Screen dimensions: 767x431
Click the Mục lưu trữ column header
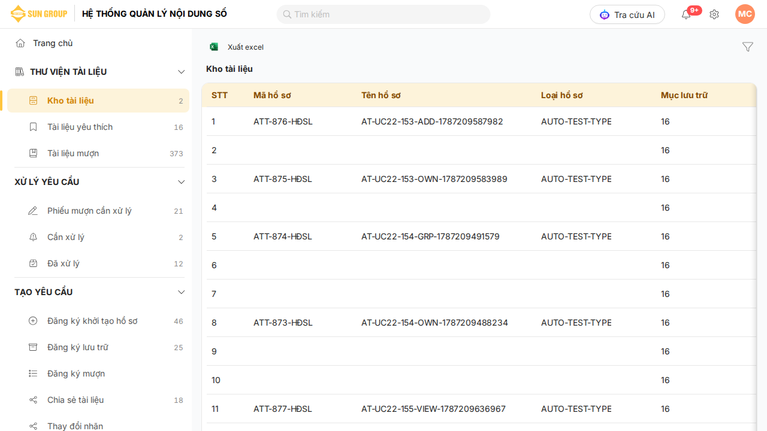point(684,95)
